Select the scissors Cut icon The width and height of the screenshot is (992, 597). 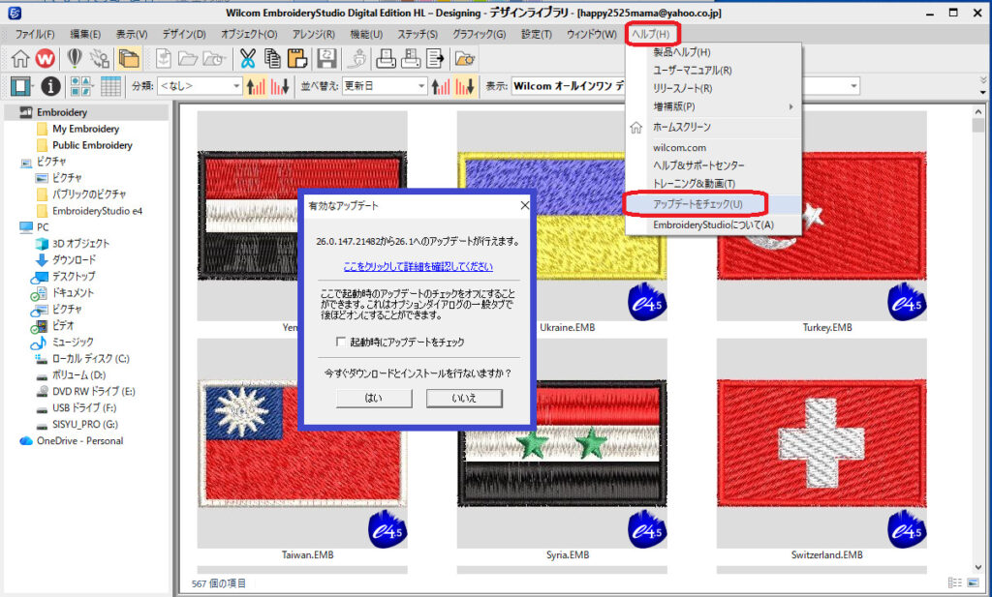pyautogui.click(x=248, y=59)
